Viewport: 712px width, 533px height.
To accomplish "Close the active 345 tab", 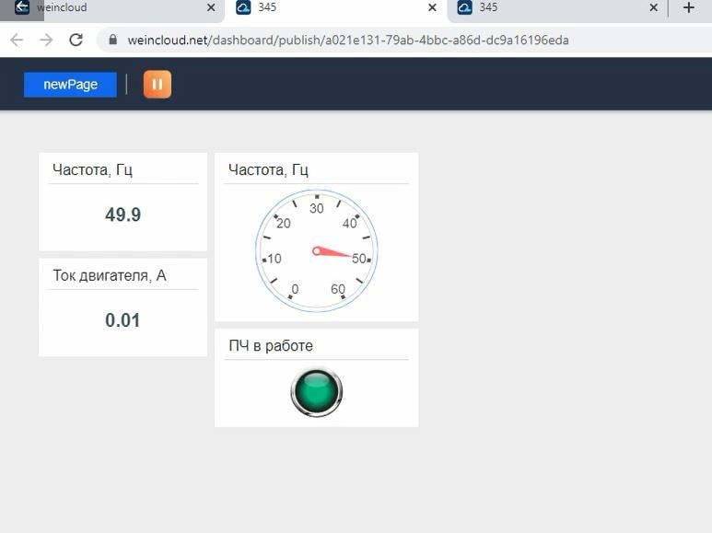I will pos(432,8).
